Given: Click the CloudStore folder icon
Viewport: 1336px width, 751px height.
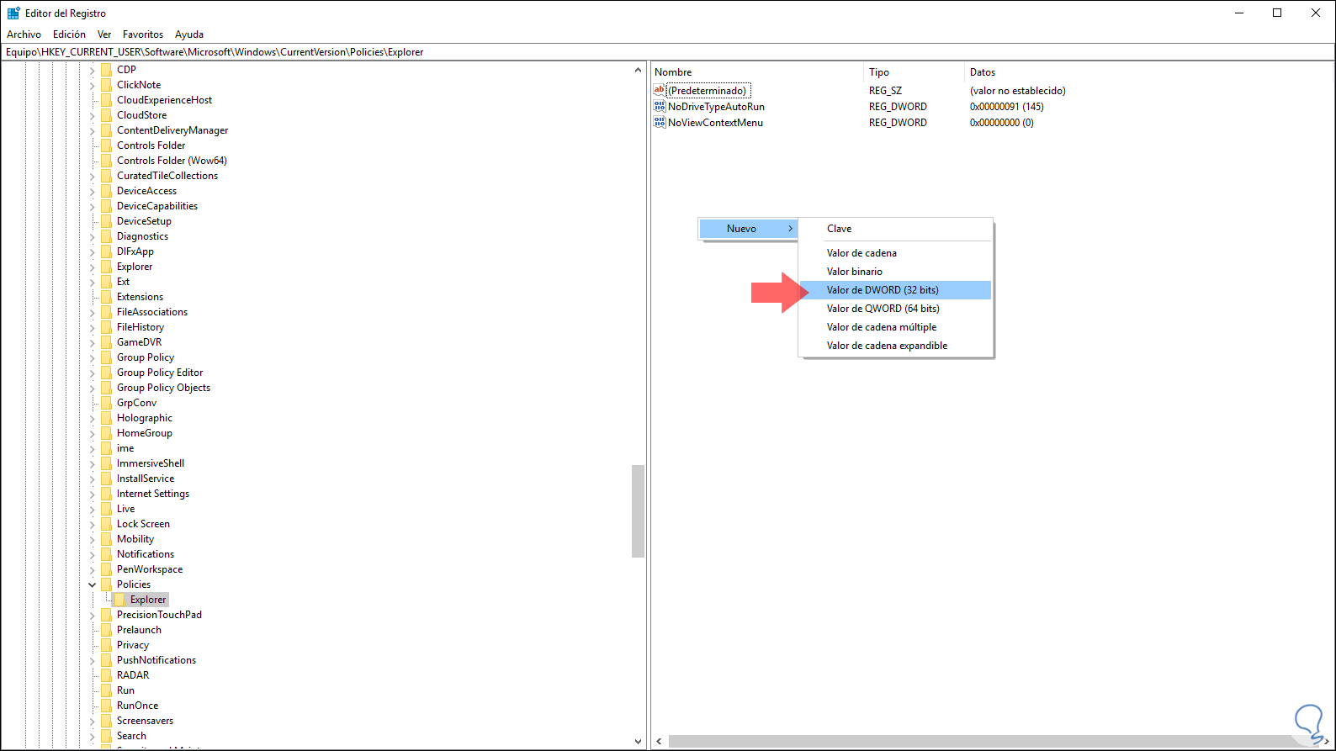Looking at the screenshot, I should (x=106, y=115).
